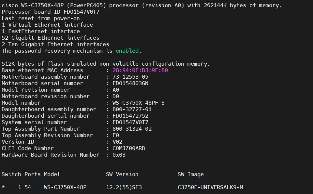The height and width of the screenshot is (194, 313).
Task: Click the "Last reset from power-on" line
Action: pyautogui.click(x=41, y=18)
